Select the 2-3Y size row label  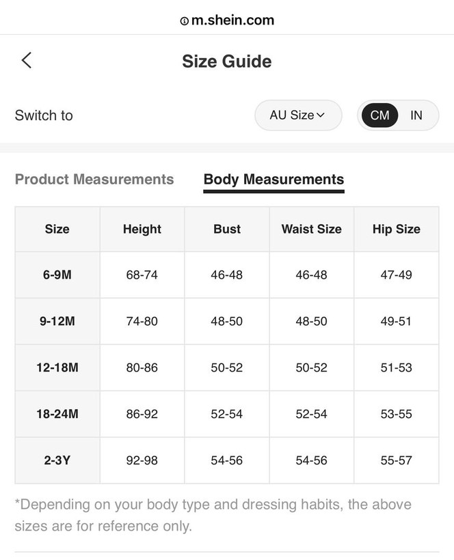[57, 461]
